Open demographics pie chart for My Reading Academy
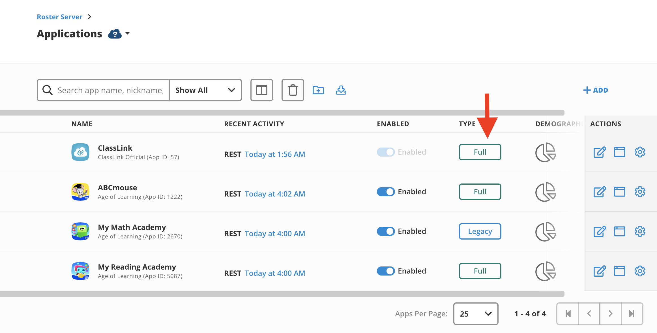 coord(546,271)
